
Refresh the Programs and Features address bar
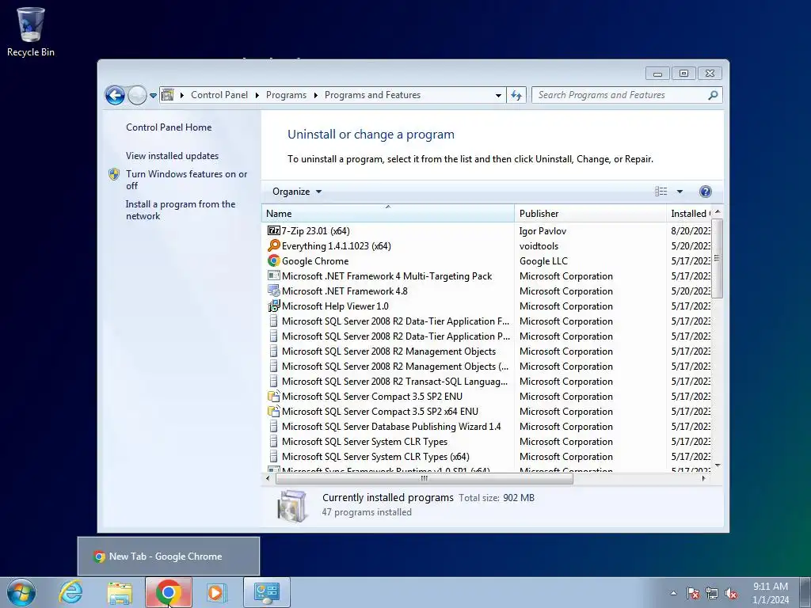click(x=516, y=95)
